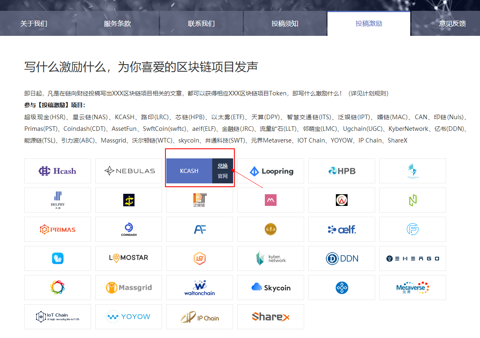
Task: Select the pink MAC logo card
Action: coord(271,200)
